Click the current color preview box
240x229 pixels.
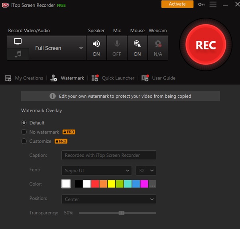(66, 184)
